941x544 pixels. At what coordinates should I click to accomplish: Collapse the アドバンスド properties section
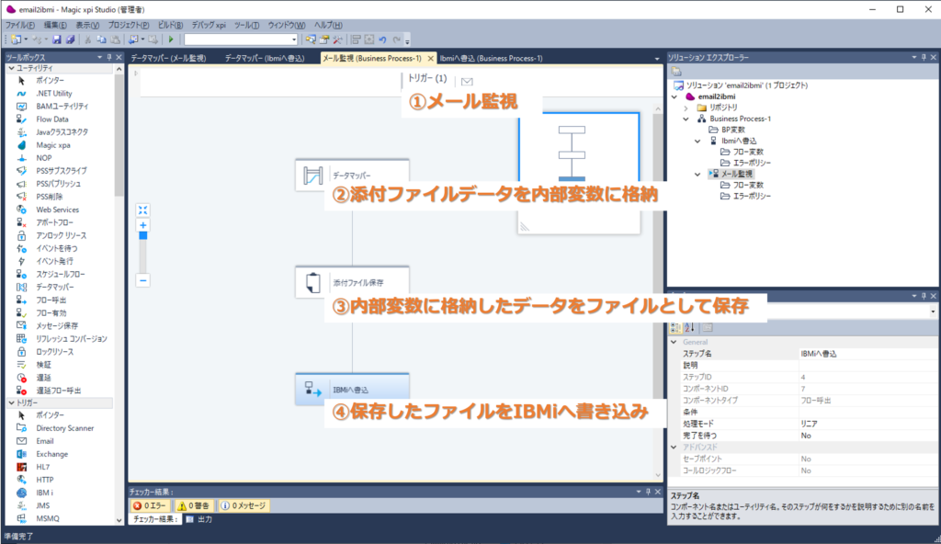(x=674, y=448)
